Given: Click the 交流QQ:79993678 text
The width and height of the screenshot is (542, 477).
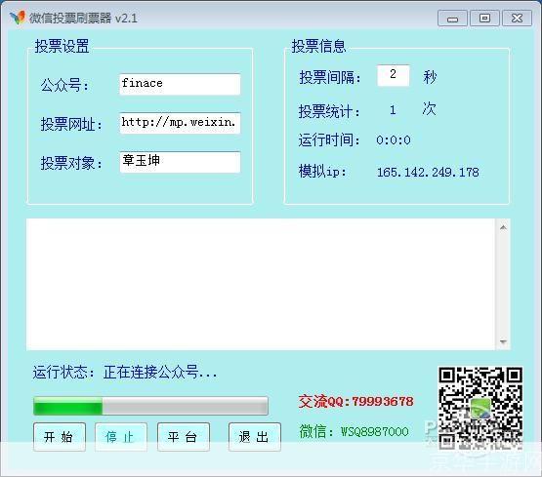Looking at the screenshot, I should coord(355,401).
